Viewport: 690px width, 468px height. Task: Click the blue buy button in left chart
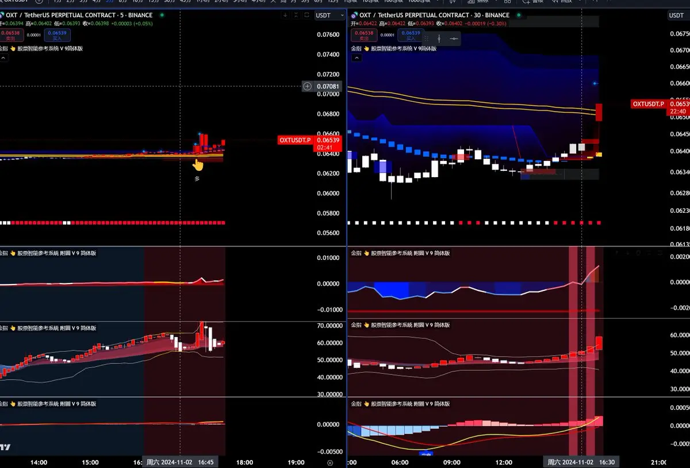(57, 36)
